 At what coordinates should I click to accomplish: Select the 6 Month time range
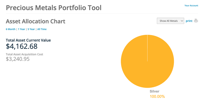tap(11, 29)
